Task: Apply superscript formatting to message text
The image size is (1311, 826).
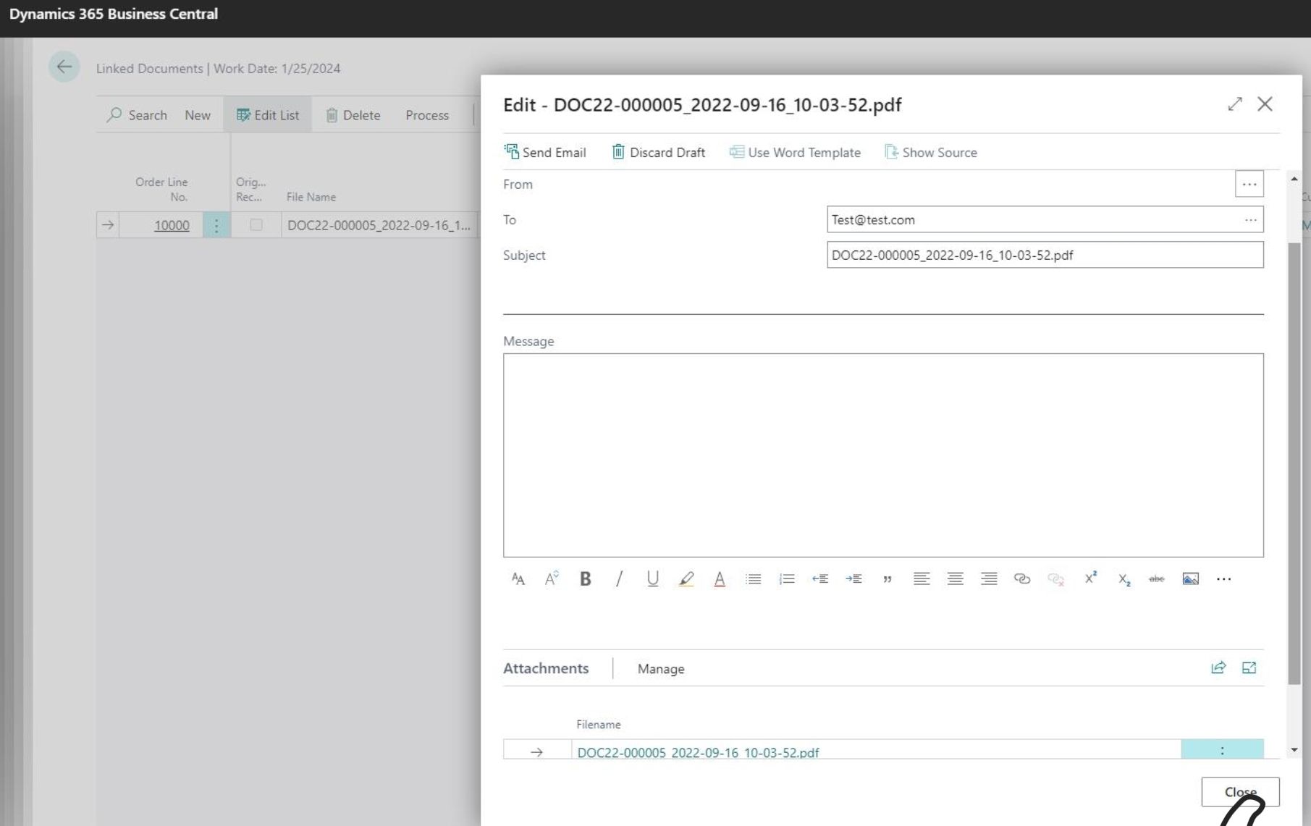Action: [1091, 578]
